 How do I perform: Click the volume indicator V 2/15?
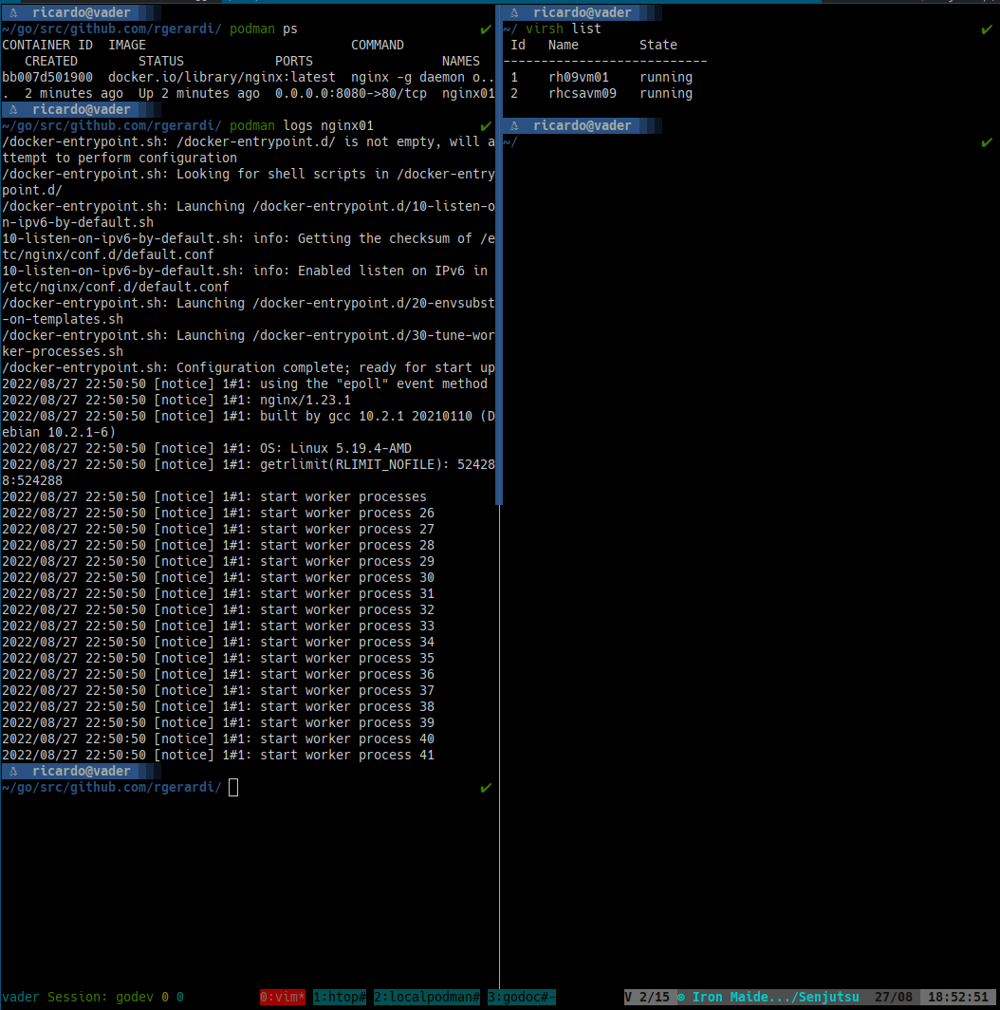coord(647,997)
